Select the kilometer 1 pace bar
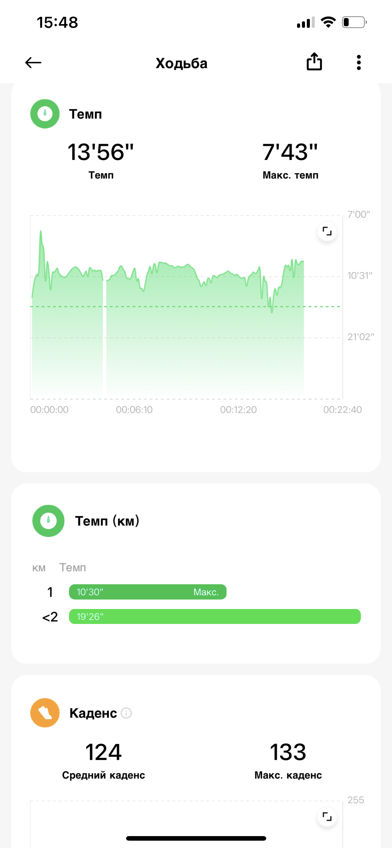The height and width of the screenshot is (848, 392). pyautogui.click(x=147, y=592)
